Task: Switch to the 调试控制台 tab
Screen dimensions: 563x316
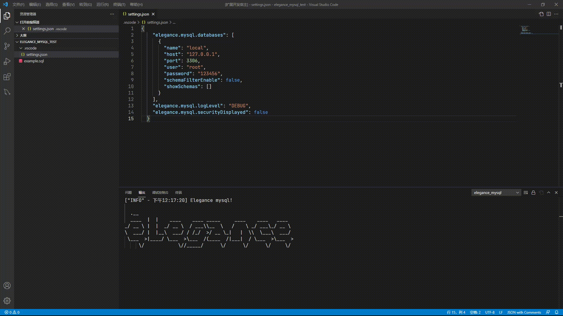Action: (160, 193)
